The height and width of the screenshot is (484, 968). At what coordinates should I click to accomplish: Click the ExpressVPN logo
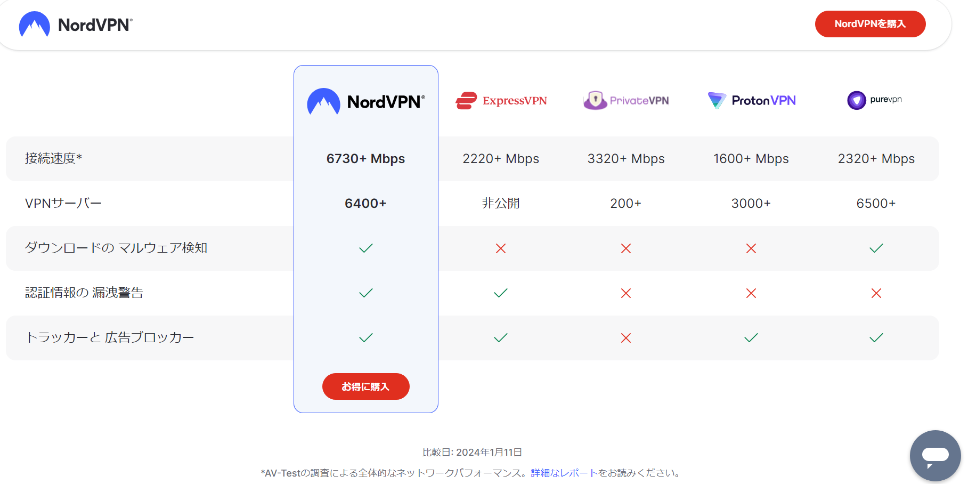(x=501, y=100)
